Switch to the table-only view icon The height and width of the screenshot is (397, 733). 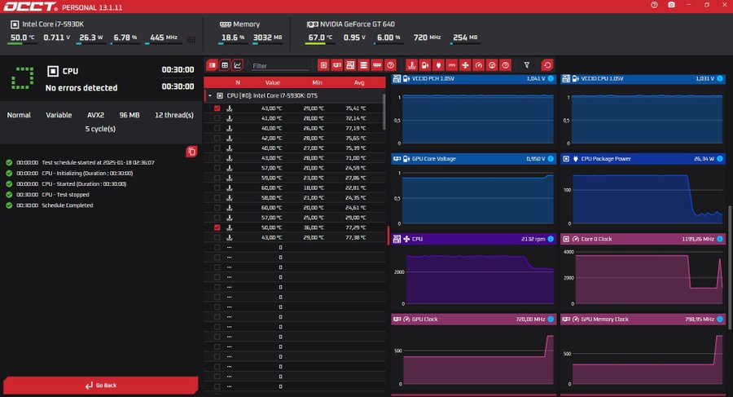(x=225, y=65)
